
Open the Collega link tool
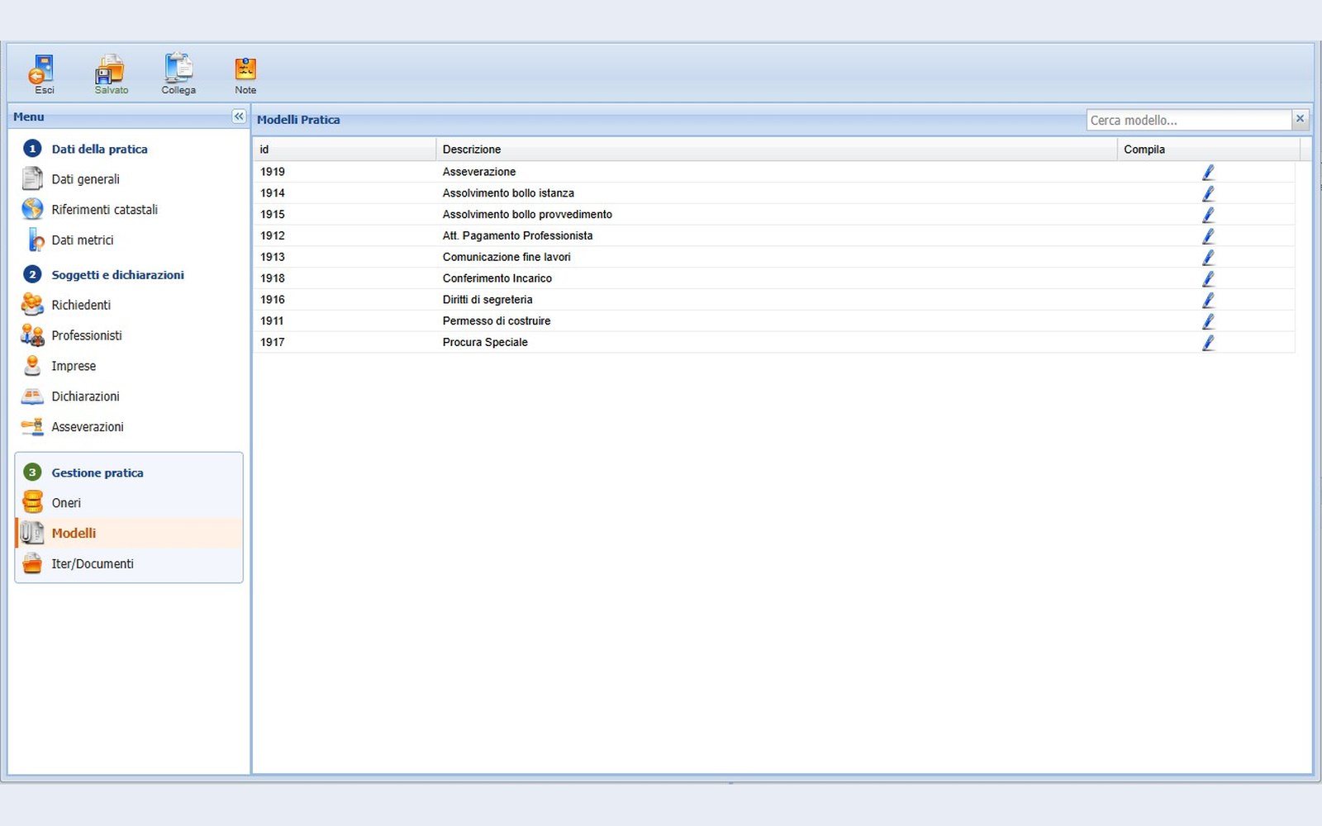[178, 68]
